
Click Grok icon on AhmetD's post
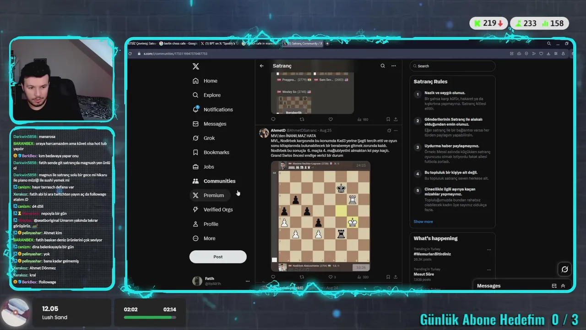pyautogui.click(x=389, y=131)
